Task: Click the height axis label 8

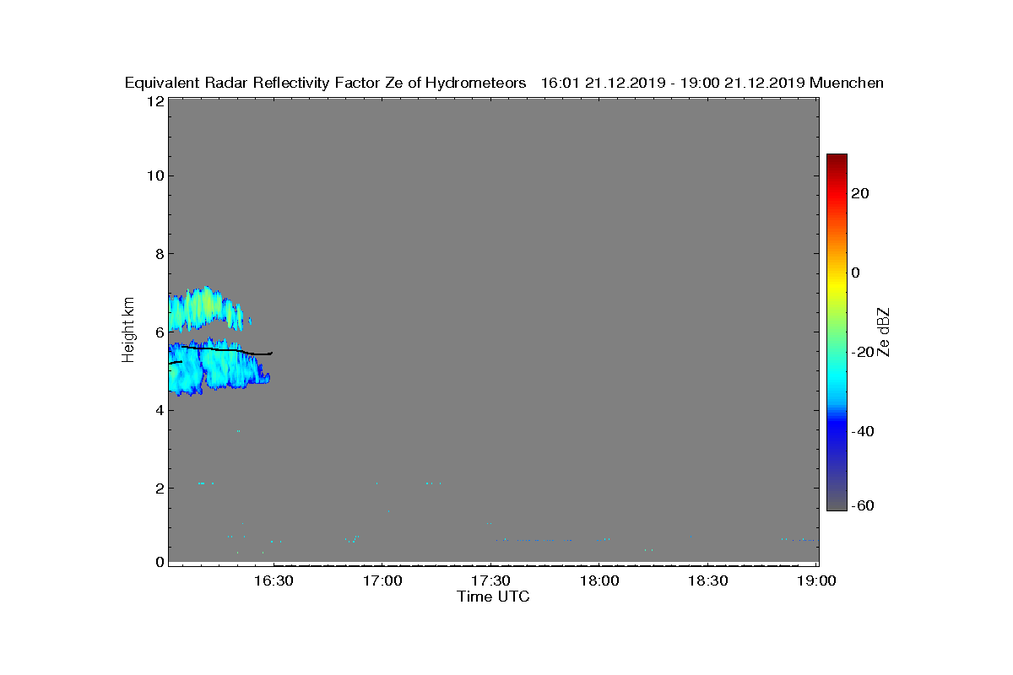Action: tap(159, 254)
